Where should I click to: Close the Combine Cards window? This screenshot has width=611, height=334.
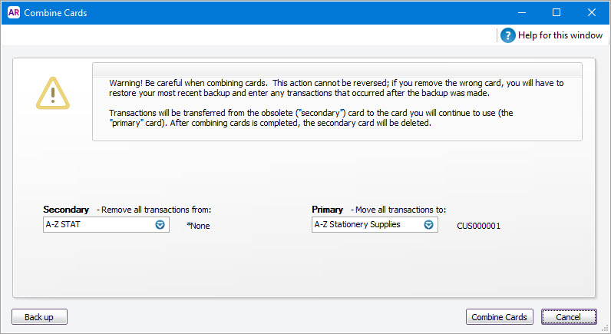click(x=592, y=12)
